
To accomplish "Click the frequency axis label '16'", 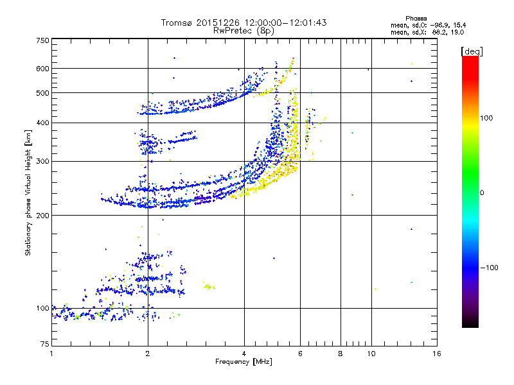I will coord(437,354).
